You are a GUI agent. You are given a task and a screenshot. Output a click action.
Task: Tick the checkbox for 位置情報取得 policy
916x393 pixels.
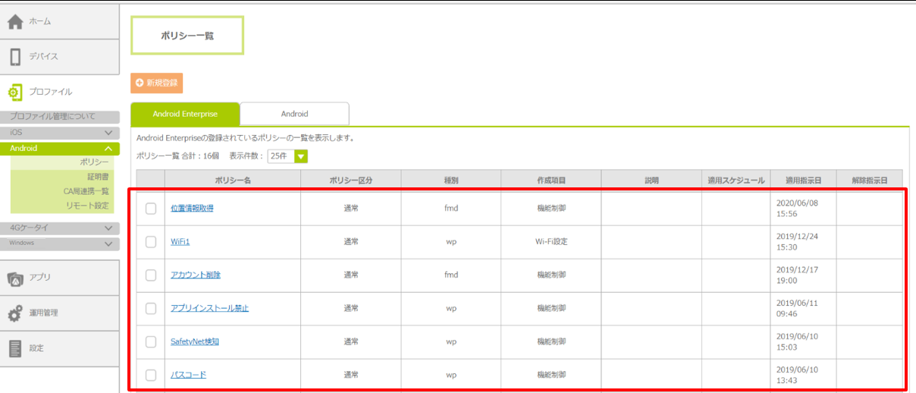(151, 209)
